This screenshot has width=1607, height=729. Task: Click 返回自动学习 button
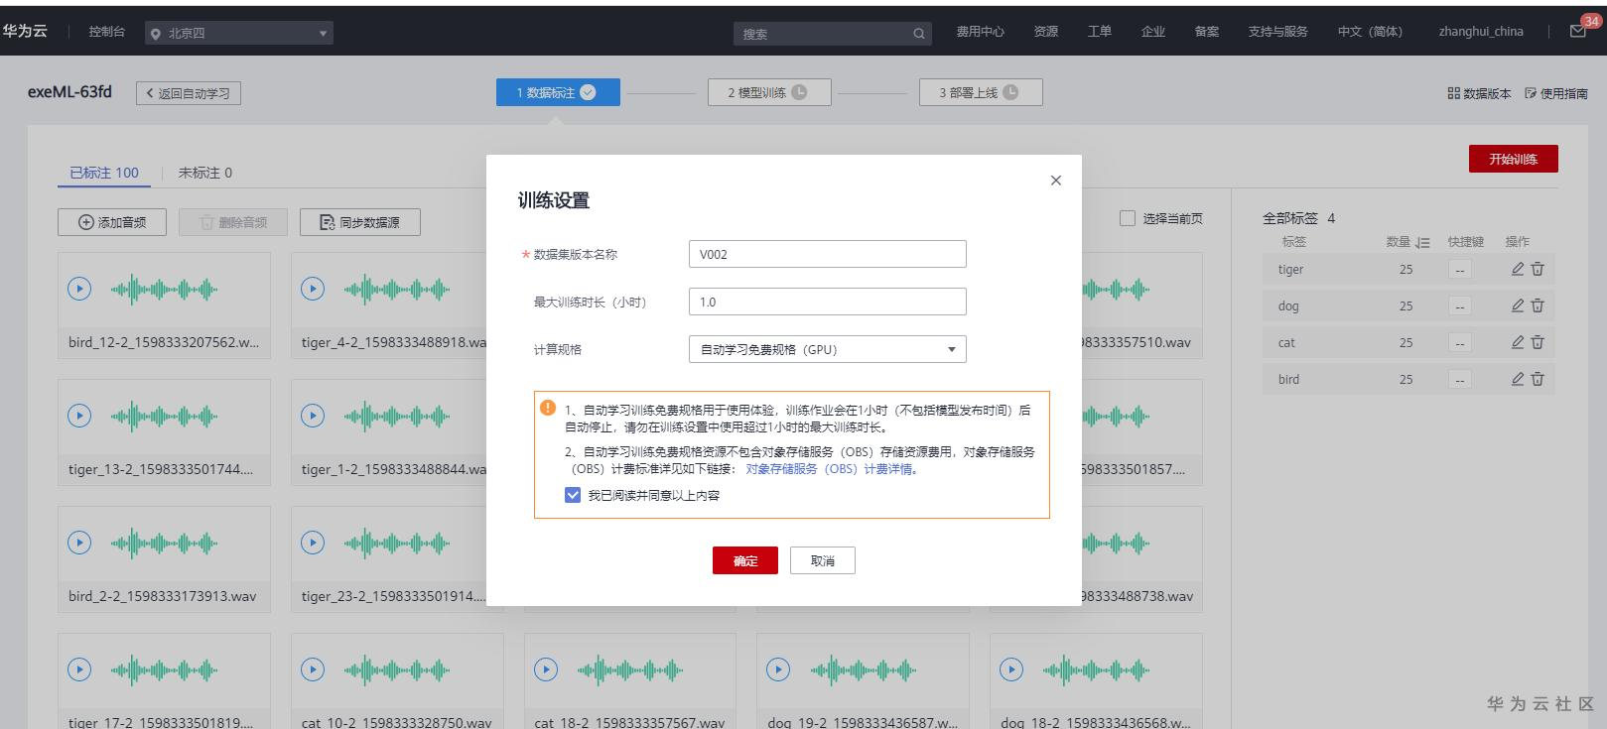pos(189,93)
